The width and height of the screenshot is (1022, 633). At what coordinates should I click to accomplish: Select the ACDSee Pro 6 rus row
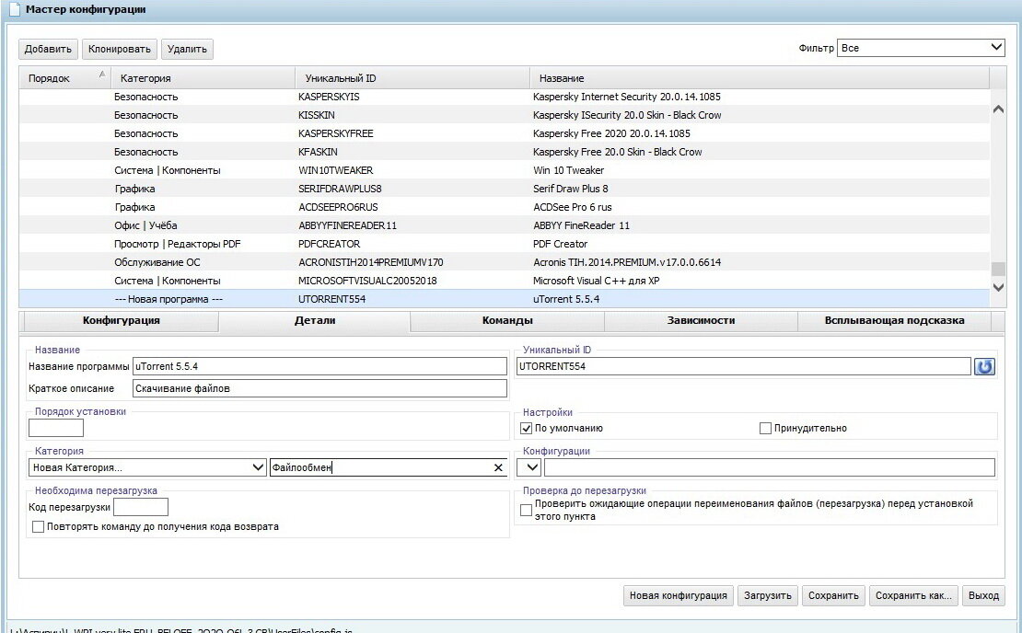coord(504,207)
